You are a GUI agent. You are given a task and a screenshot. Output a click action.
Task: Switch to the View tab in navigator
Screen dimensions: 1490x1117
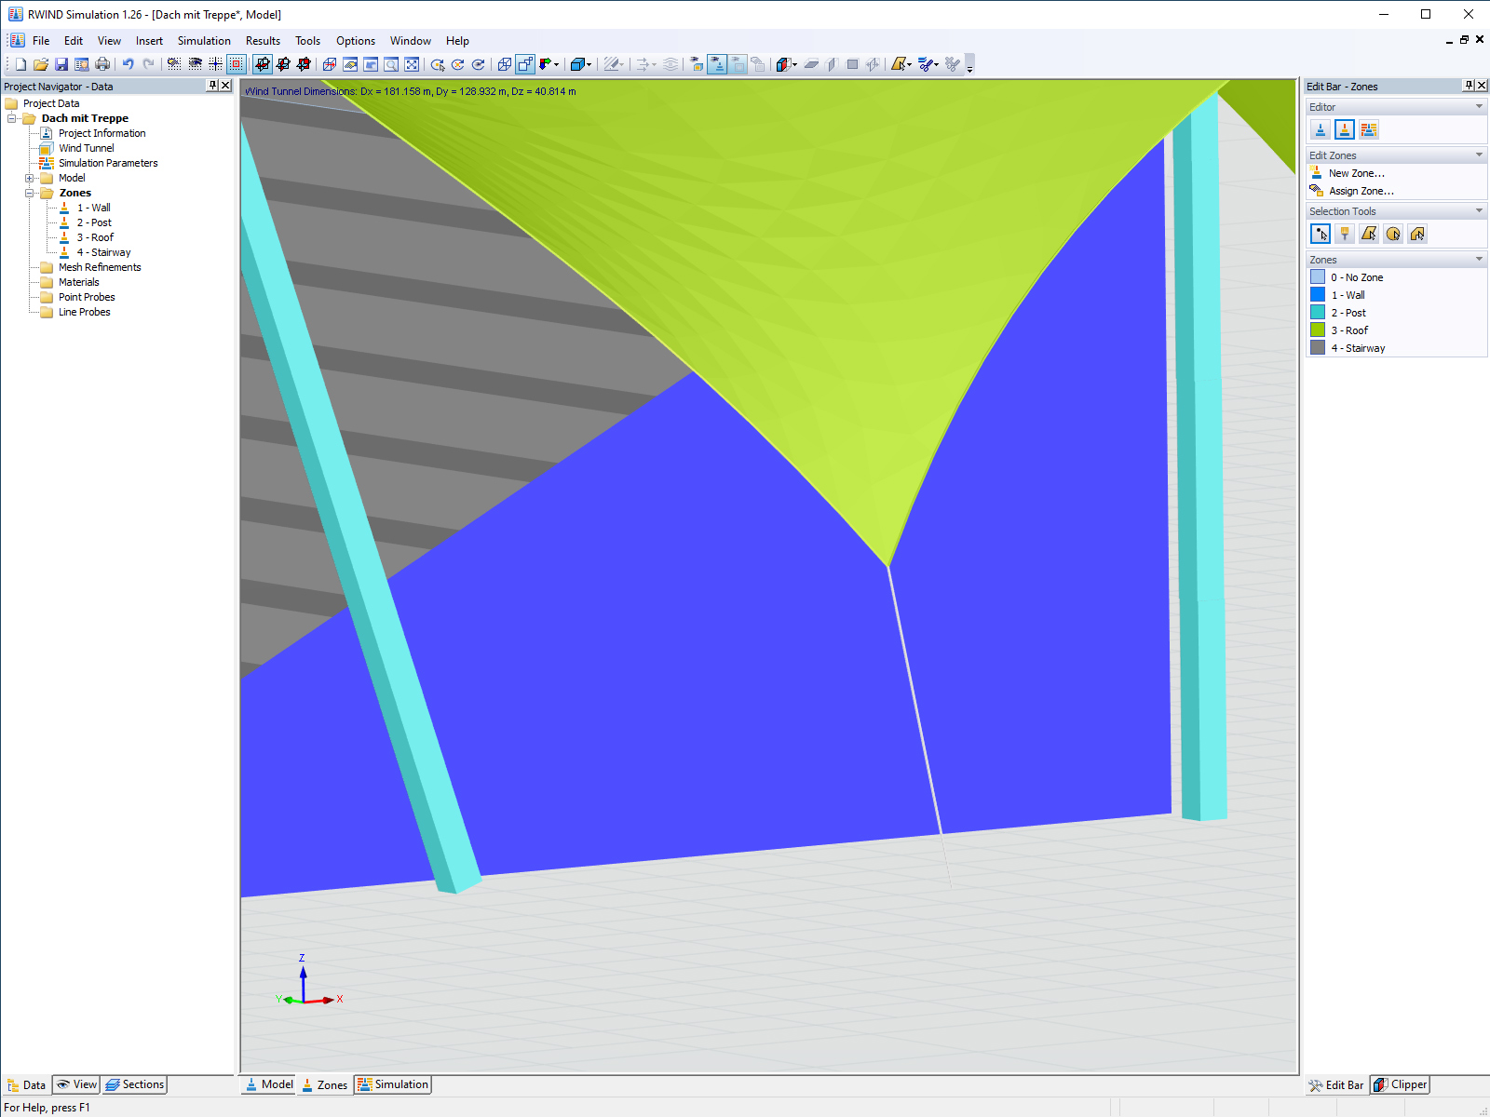click(76, 1084)
